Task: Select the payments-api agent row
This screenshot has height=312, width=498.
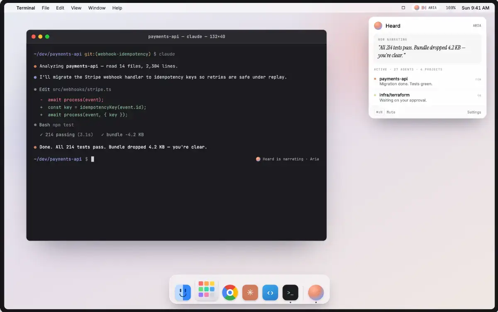Action: click(x=427, y=81)
